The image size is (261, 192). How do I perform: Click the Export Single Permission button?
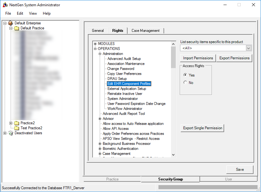pyautogui.click(x=203, y=128)
